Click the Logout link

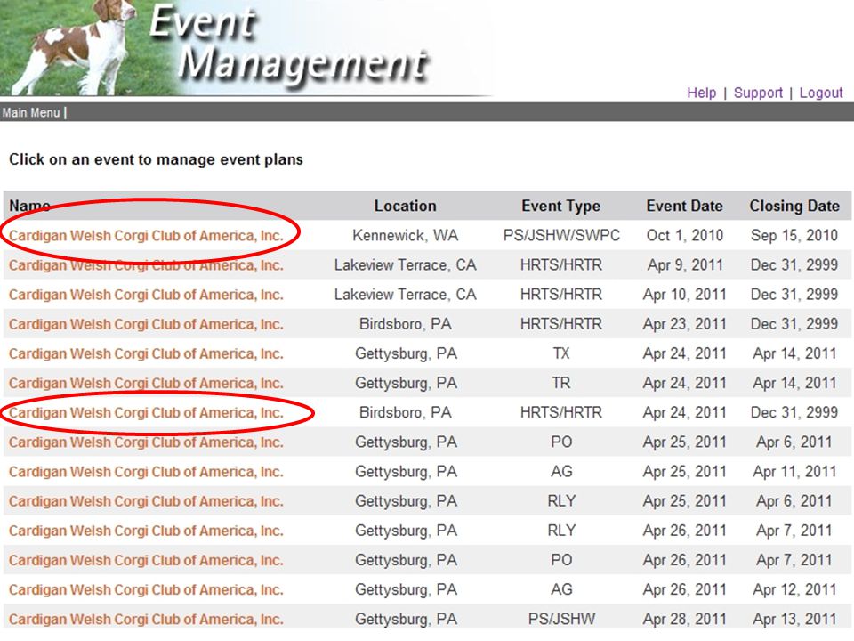(821, 93)
